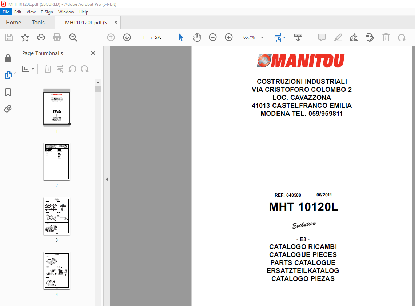Click the Save file icon
415x306 pixels.
[9, 37]
